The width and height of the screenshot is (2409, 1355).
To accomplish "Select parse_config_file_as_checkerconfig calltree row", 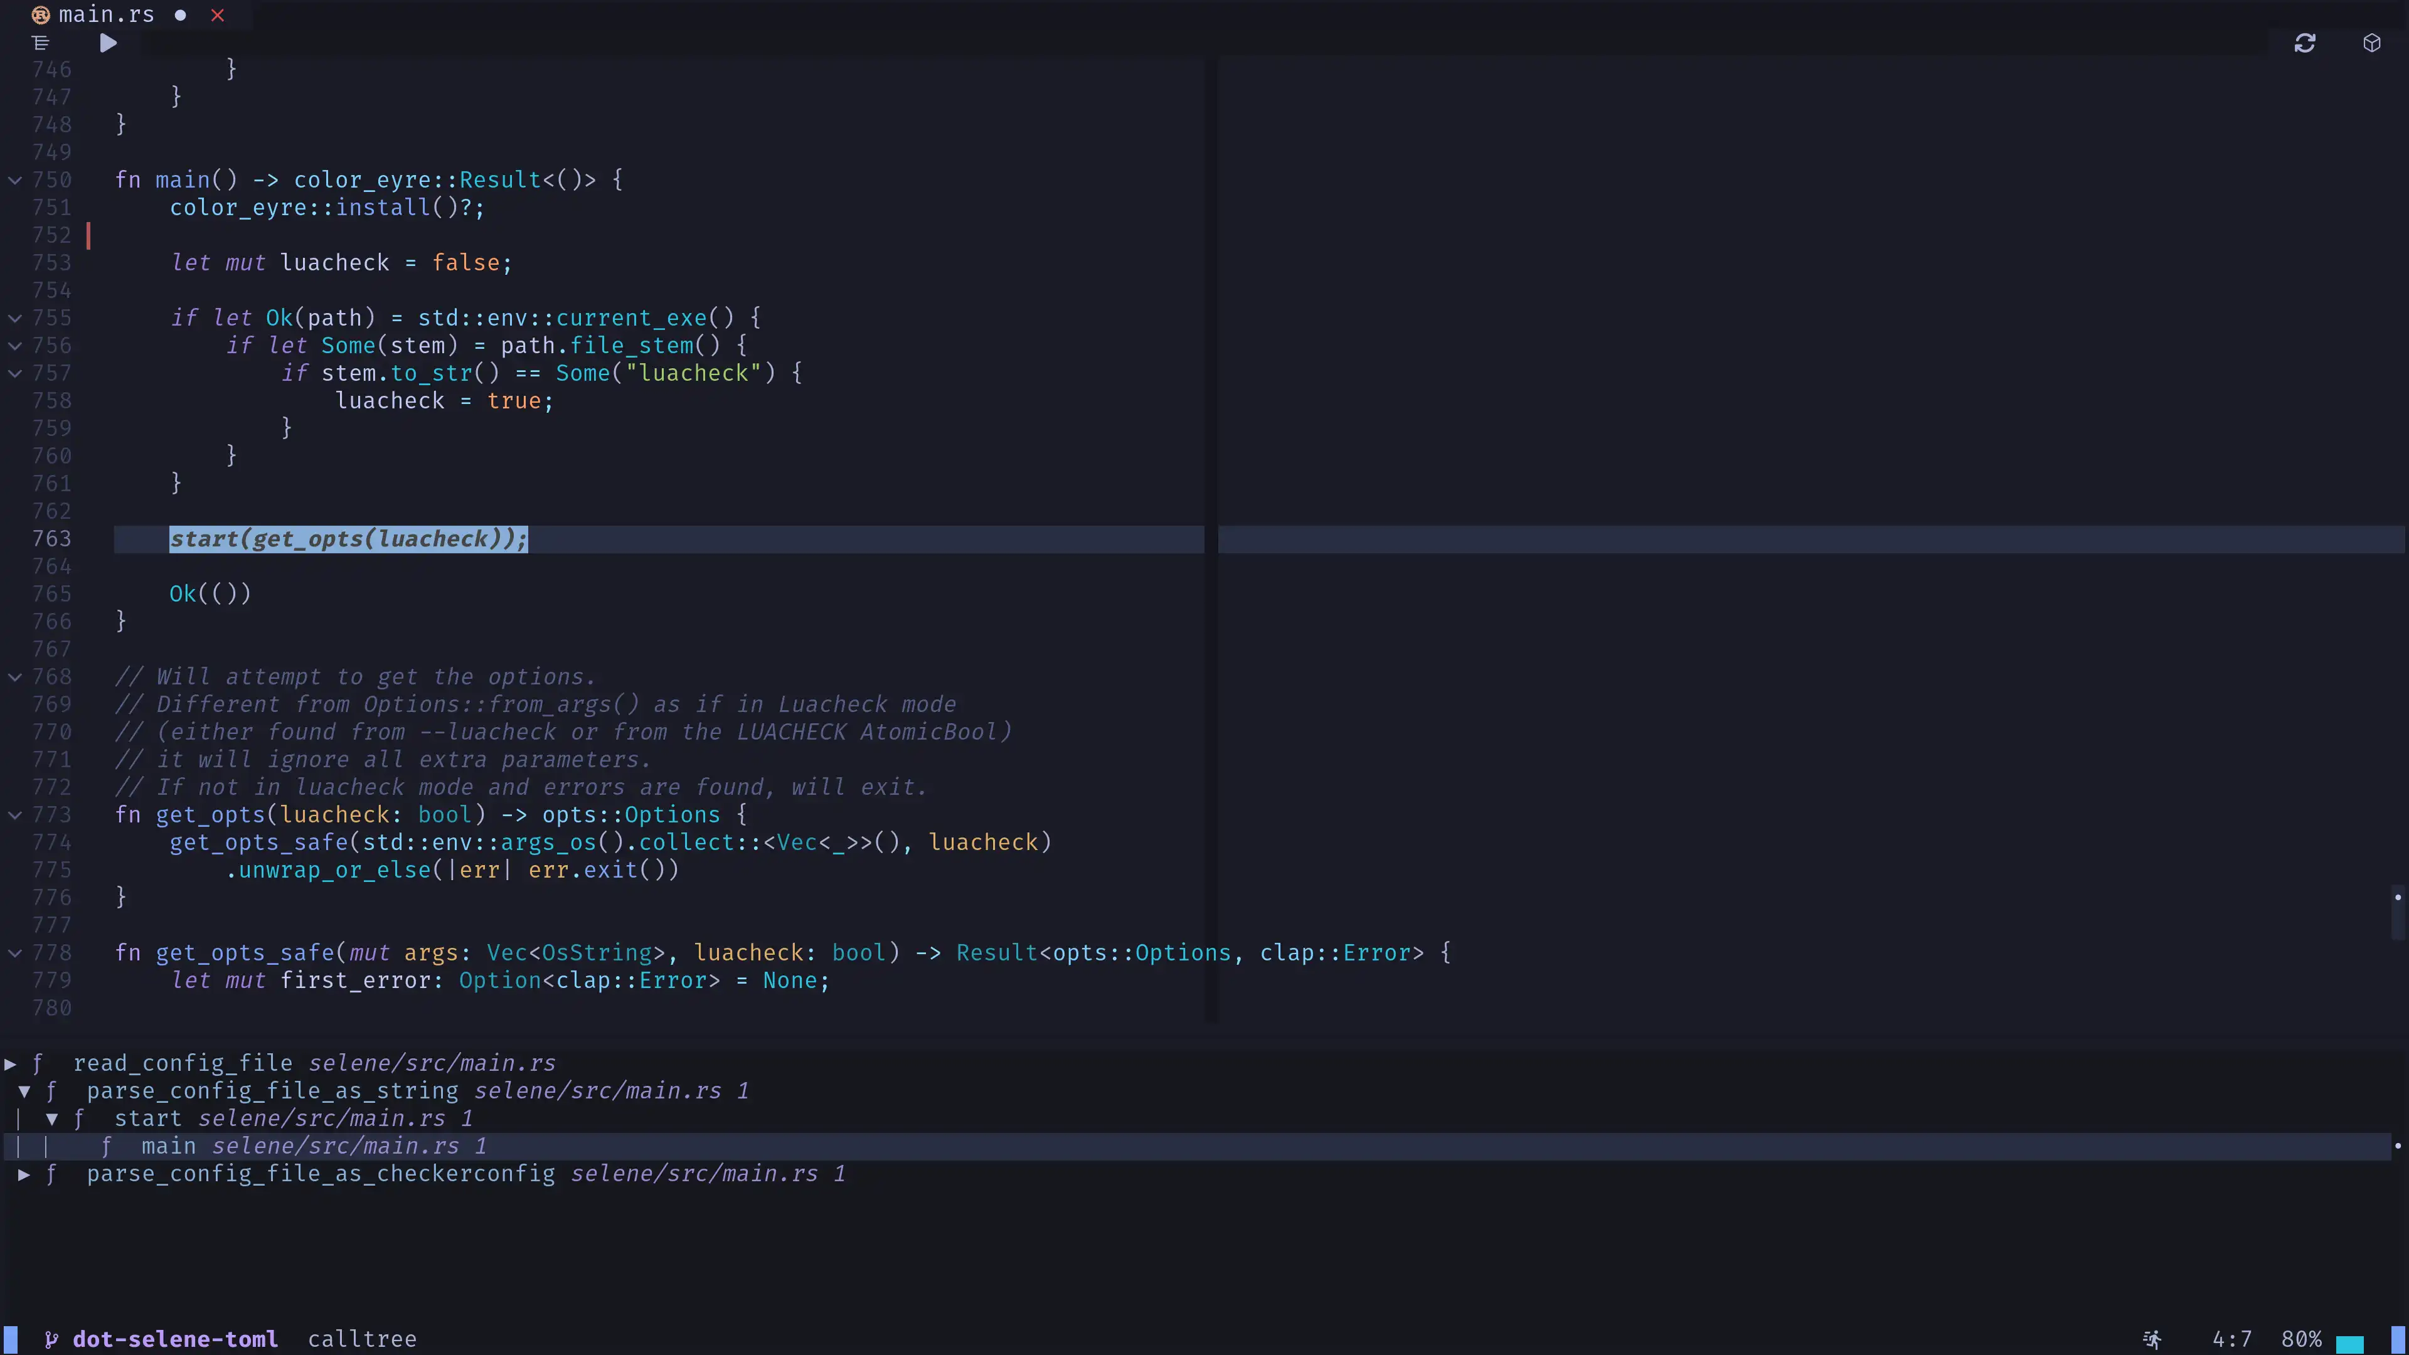I will pos(1197,1174).
